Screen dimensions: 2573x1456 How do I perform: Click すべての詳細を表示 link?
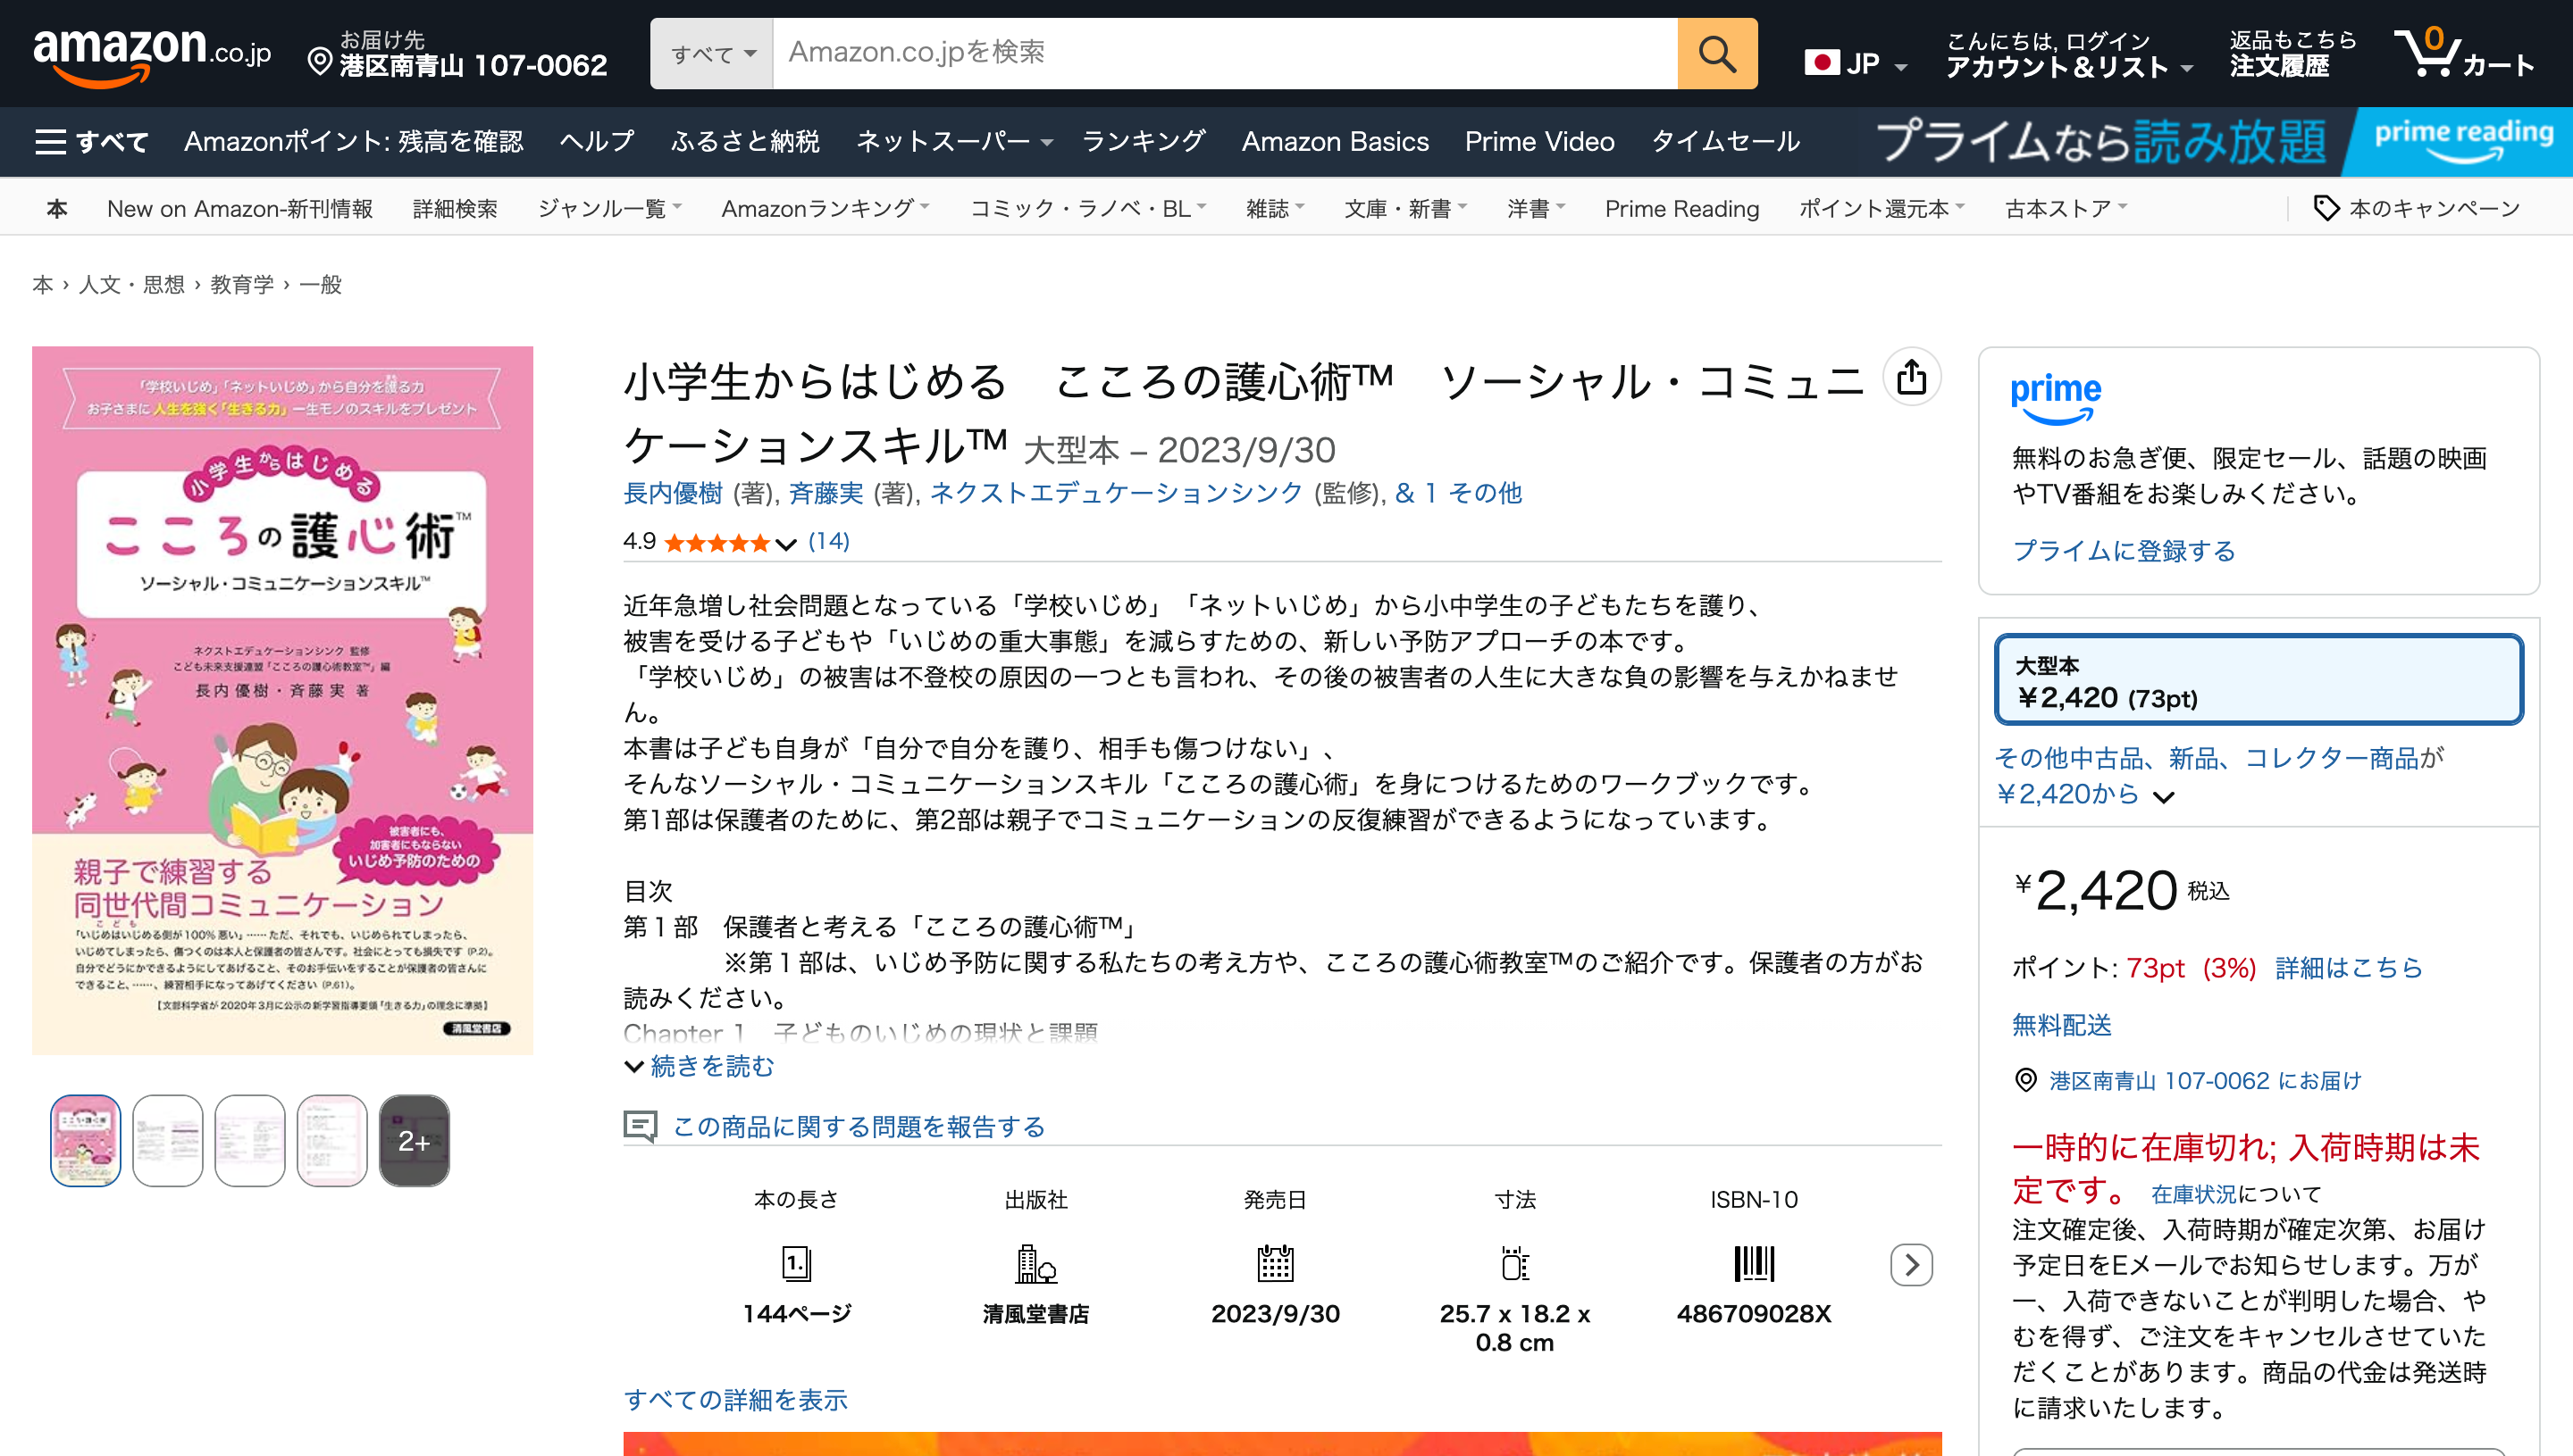tap(735, 1399)
